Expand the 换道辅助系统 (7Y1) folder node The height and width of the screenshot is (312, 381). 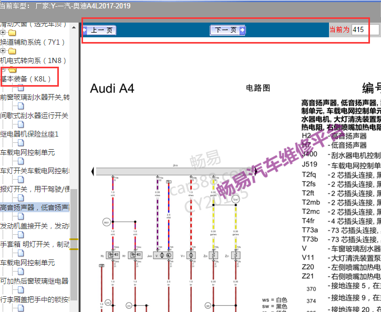coord(3,32)
